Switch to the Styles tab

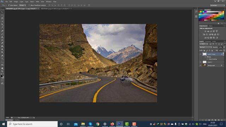pos(210,26)
